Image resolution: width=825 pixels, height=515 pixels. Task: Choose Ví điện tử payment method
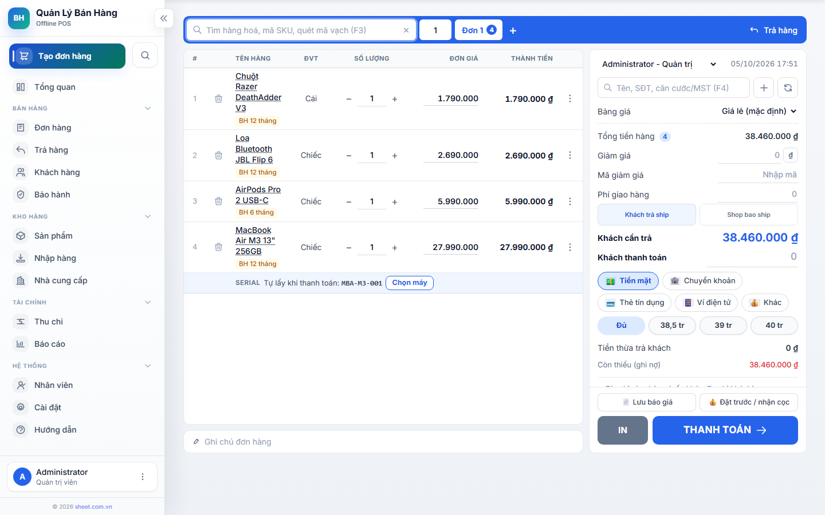706,303
